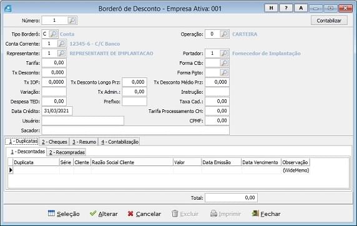Image resolution: width=357 pixels, height=226 pixels.
Task: Open the Representante search magnifier
Action: tap(62, 53)
